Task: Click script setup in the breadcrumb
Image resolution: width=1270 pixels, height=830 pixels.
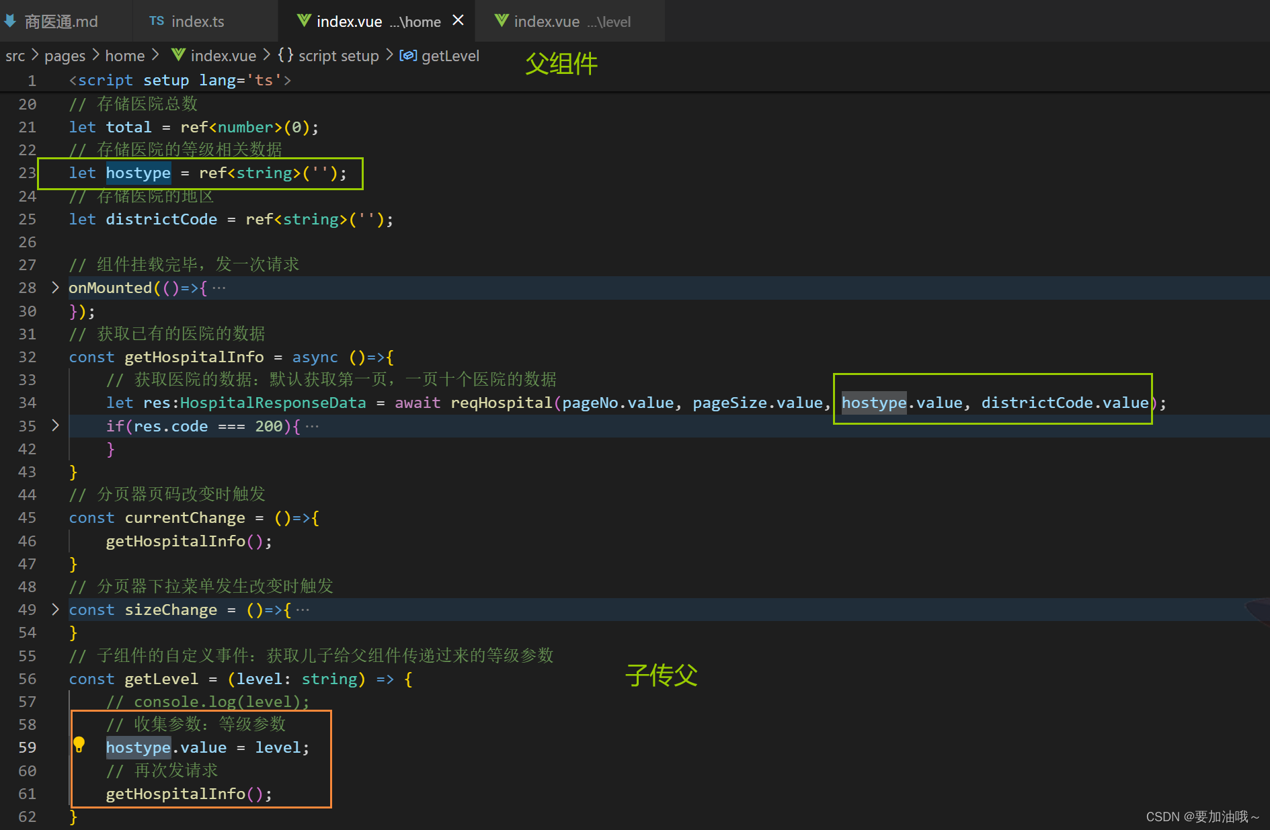Action: point(339,56)
